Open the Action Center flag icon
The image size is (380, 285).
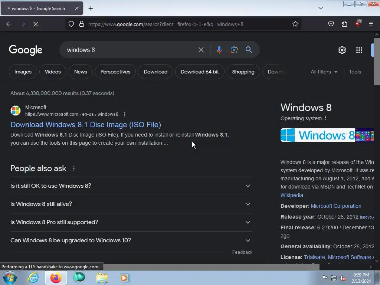tap(324, 278)
